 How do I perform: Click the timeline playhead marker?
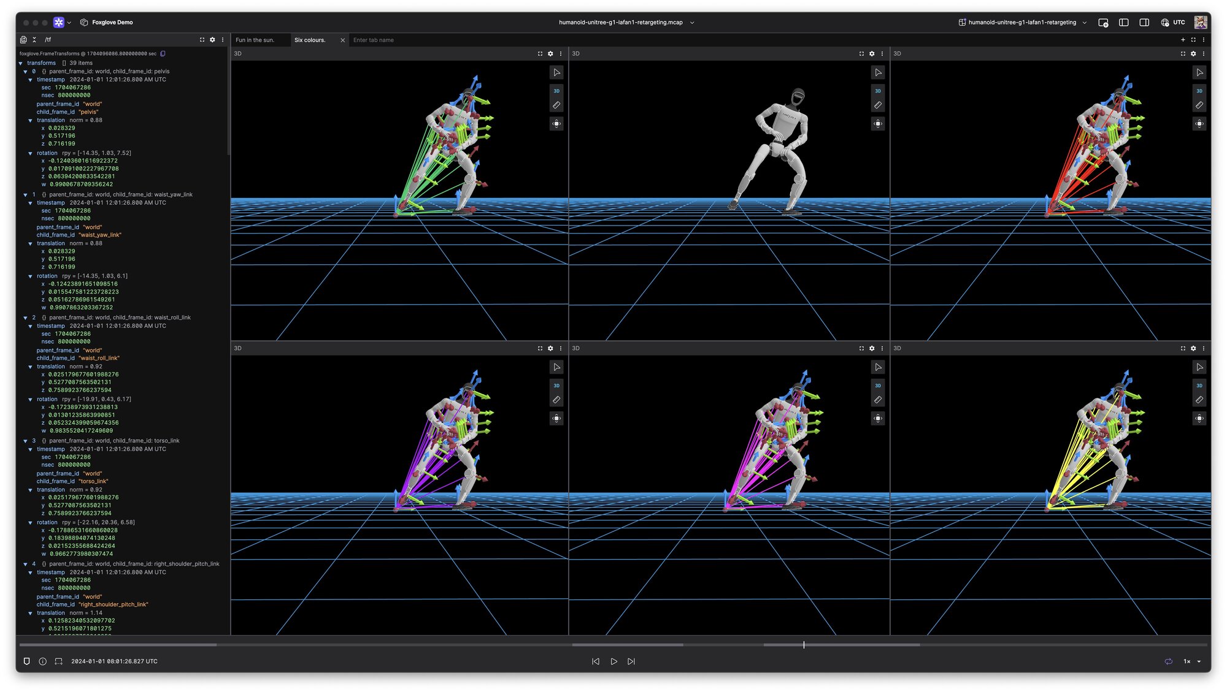[x=804, y=645]
